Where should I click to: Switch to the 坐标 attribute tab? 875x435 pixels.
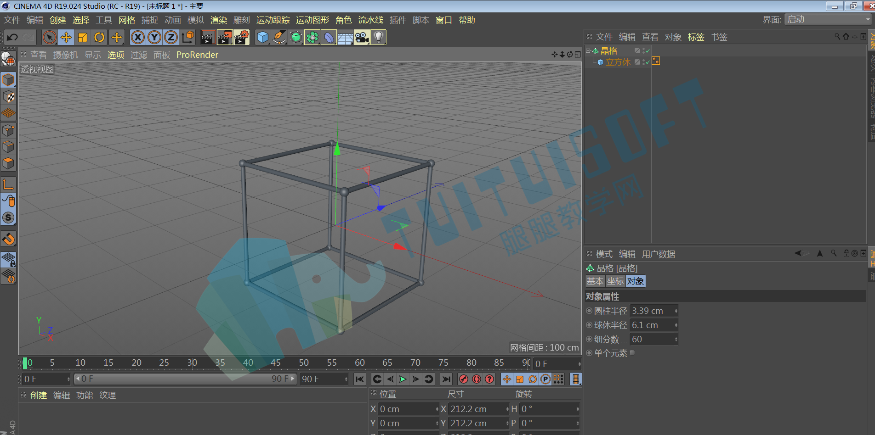(x=615, y=281)
